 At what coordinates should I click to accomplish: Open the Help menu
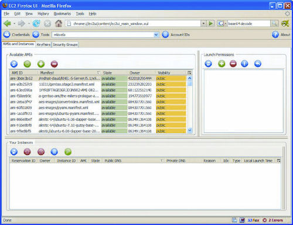tap(93, 13)
